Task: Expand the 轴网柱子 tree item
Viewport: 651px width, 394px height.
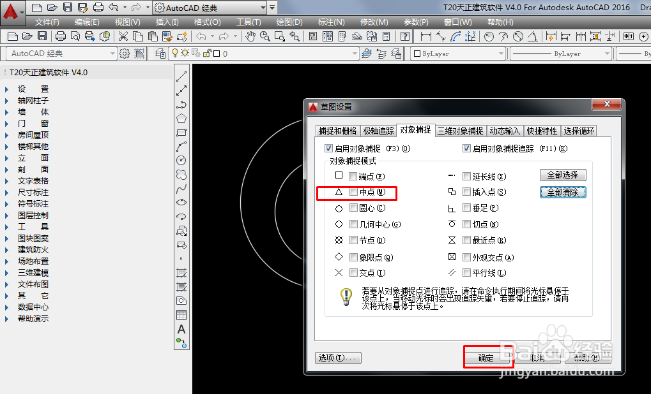Action: click(x=6, y=101)
